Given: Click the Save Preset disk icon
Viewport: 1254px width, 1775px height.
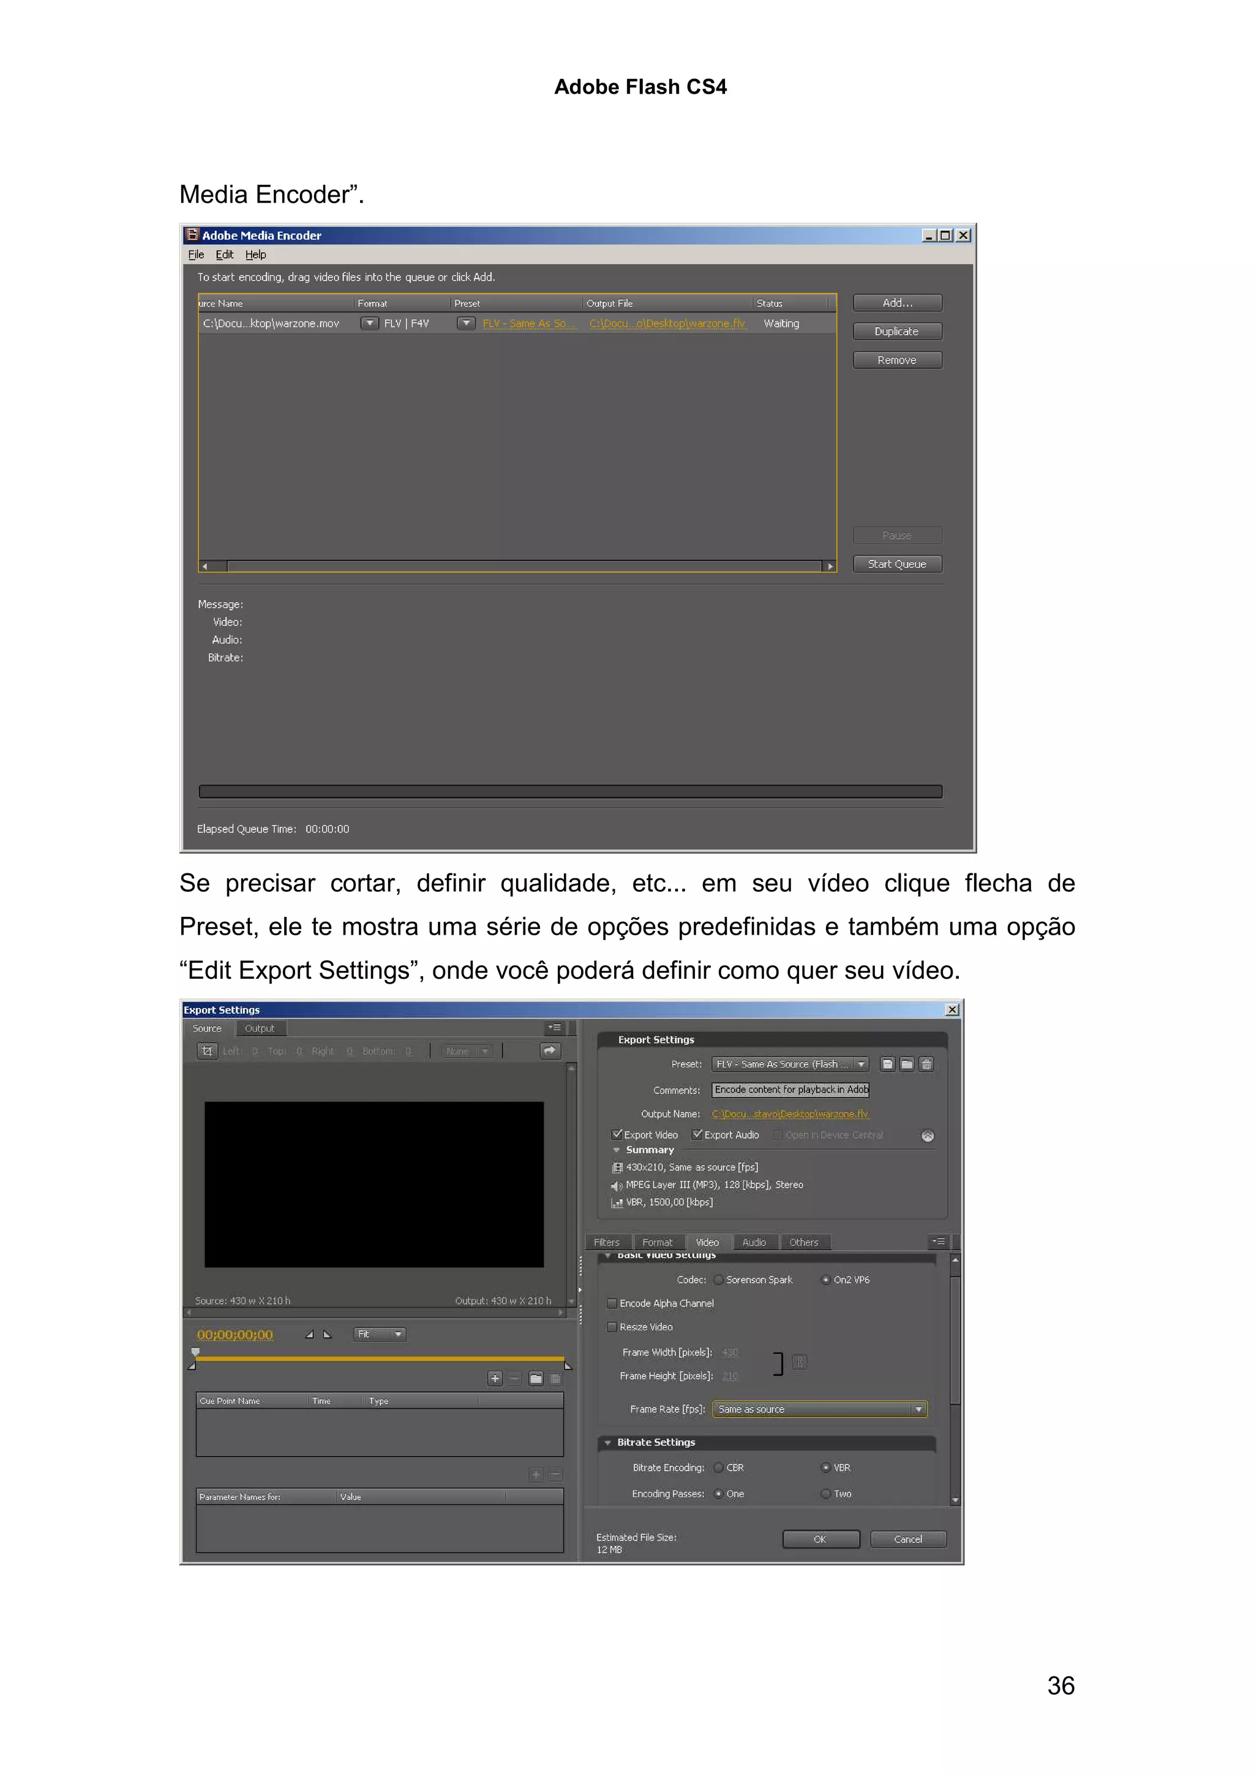Looking at the screenshot, I should 888,1065.
